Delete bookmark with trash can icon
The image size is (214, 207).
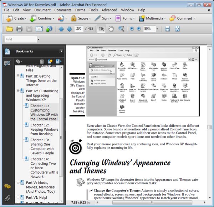[x=42, y=62]
